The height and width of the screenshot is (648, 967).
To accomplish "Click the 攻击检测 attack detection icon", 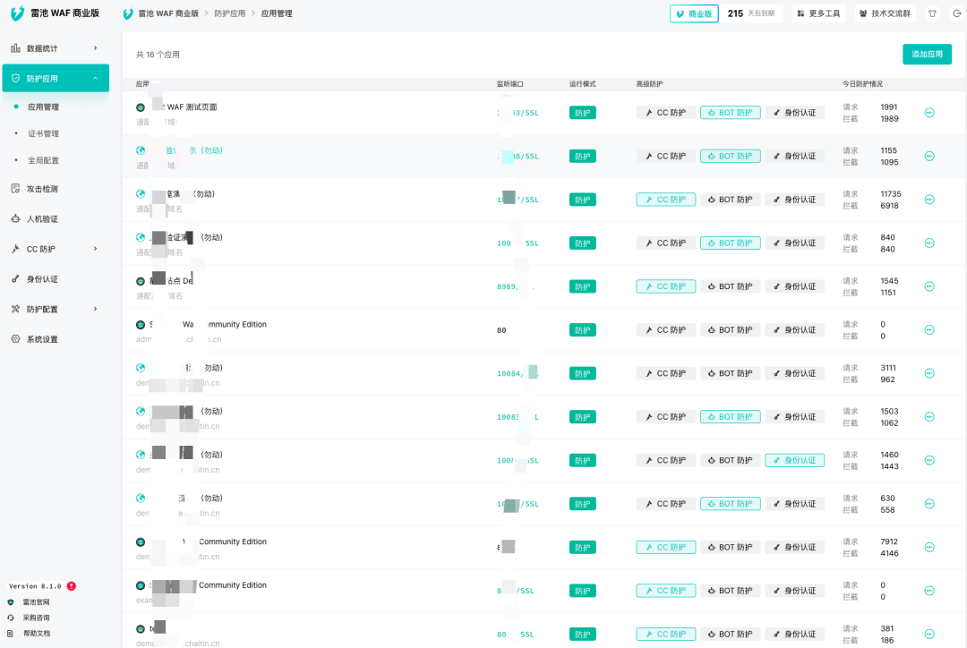I will (15, 189).
